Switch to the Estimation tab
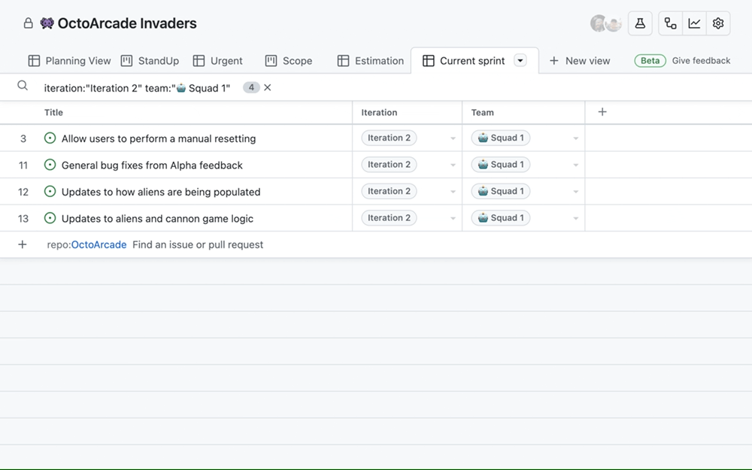752x470 pixels. [371, 61]
